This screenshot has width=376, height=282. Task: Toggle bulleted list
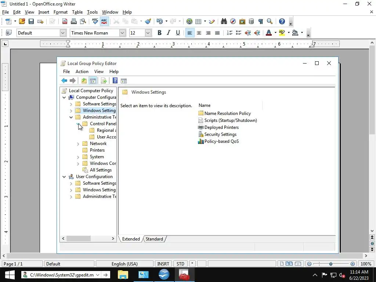[239, 33]
